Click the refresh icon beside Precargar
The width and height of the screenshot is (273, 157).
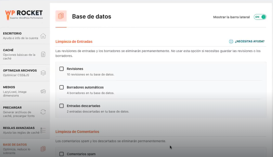[43, 112]
